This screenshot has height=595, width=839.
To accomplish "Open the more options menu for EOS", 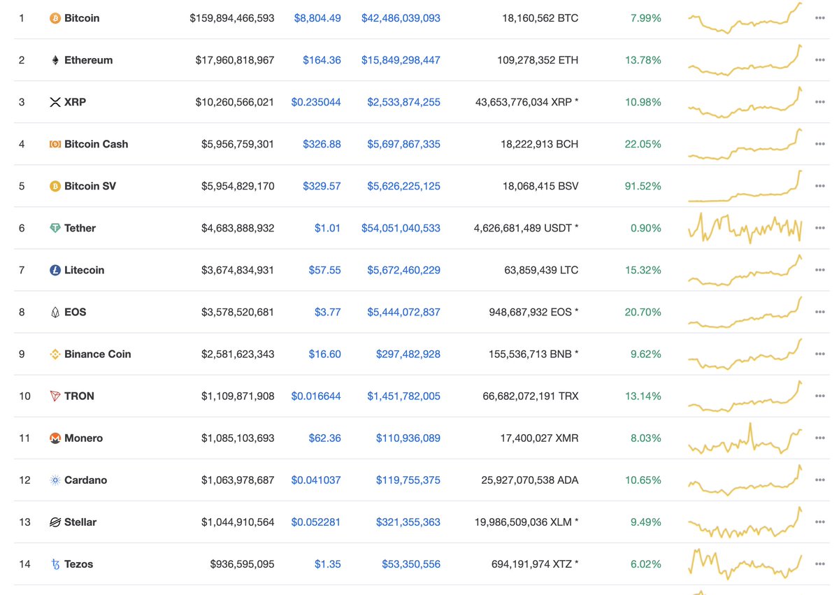I will [x=820, y=312].
